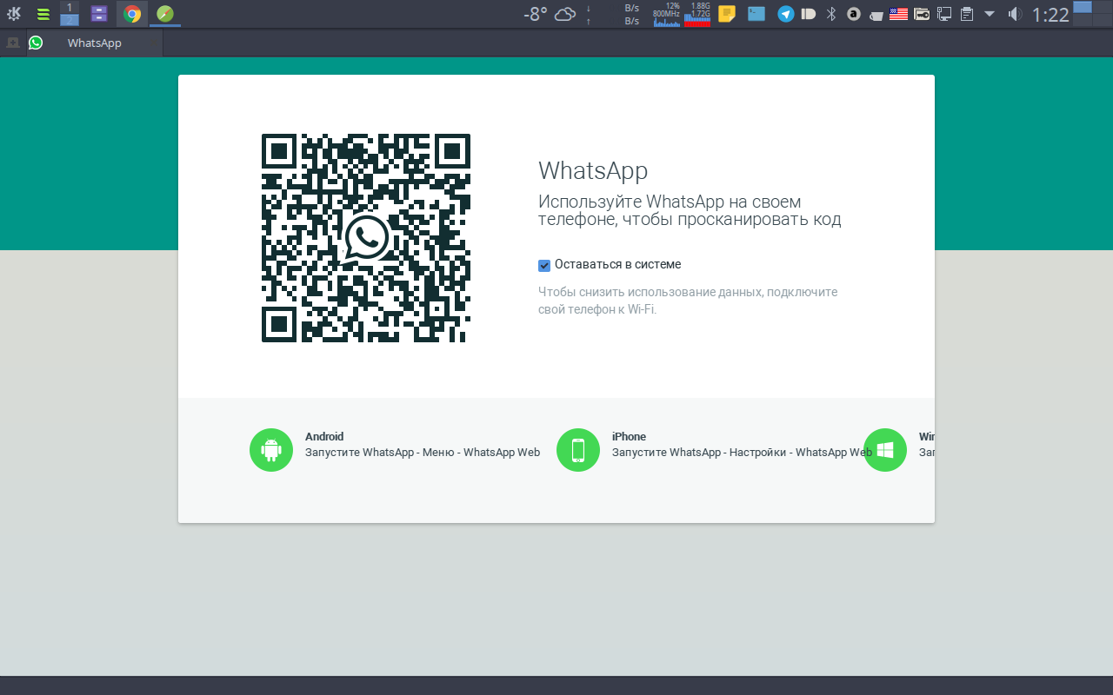
Task: Toggle the 'Оставаться в системе' checkbox
Action: click(x=544, y=265)
